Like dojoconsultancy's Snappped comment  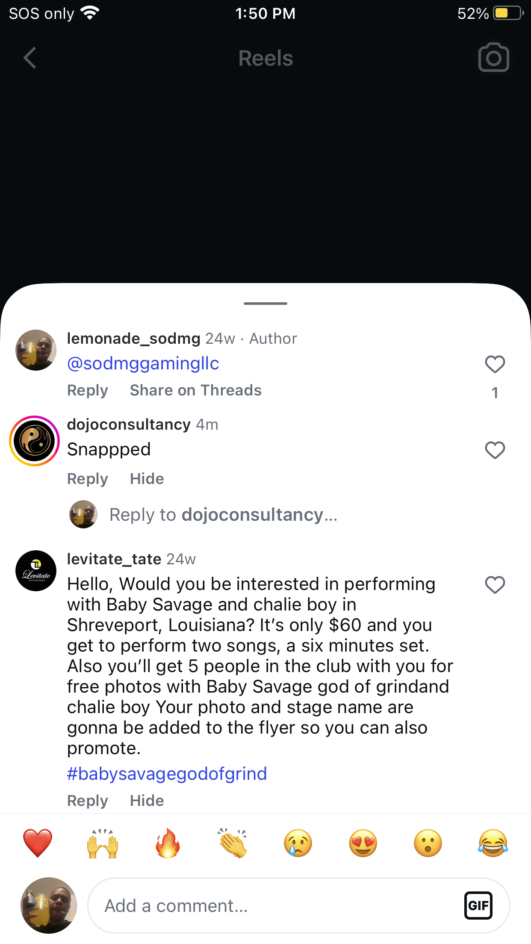[x=495, y=450]
